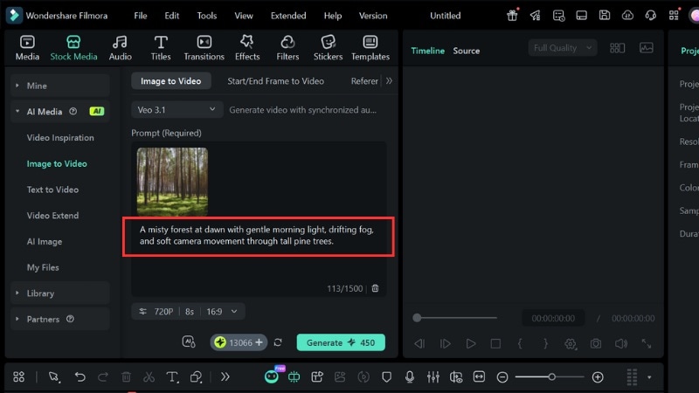Zoom in the timeline with plus
The image size is (699, 393).
tap(598, 377)
